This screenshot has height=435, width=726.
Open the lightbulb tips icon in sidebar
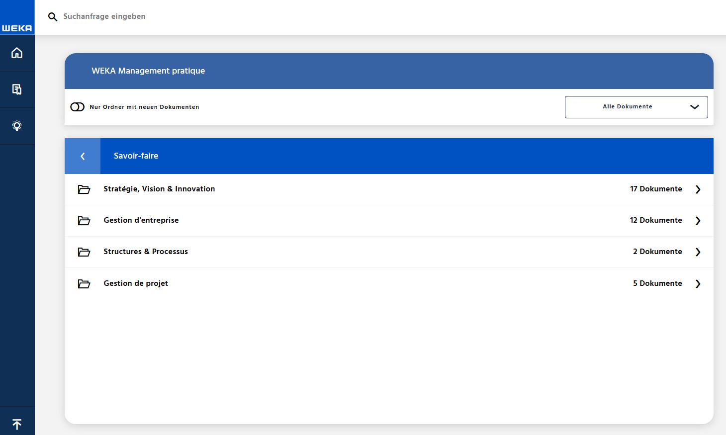tap(17, 126)
